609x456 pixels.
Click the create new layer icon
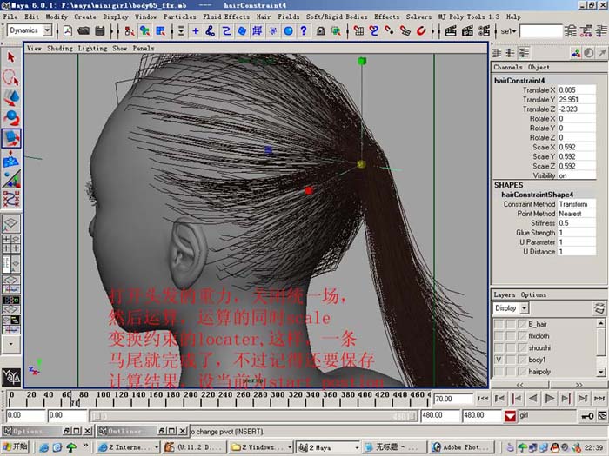click(x=599, y=308)
